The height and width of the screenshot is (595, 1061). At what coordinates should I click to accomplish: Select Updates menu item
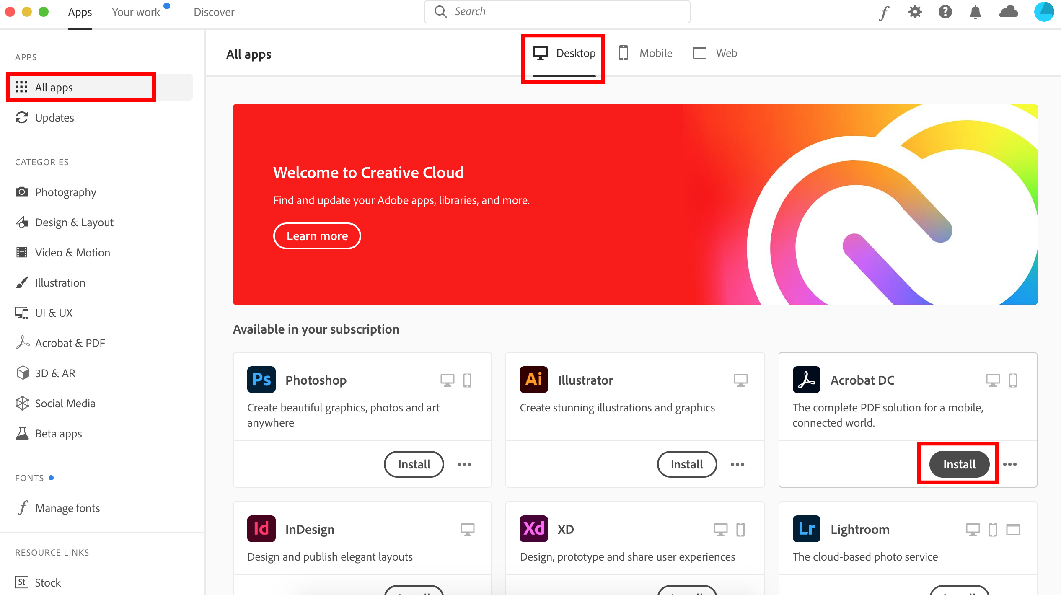54,117
